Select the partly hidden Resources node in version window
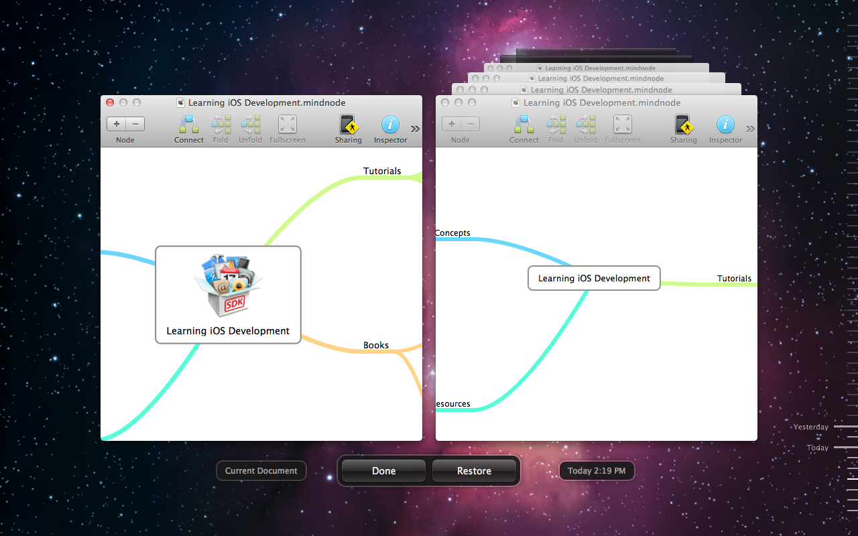This screenshot has width=858, height=536. click(453, 404)
